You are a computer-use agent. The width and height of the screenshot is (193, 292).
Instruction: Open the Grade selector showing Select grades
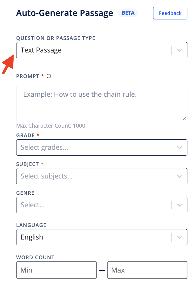[102, 147]
